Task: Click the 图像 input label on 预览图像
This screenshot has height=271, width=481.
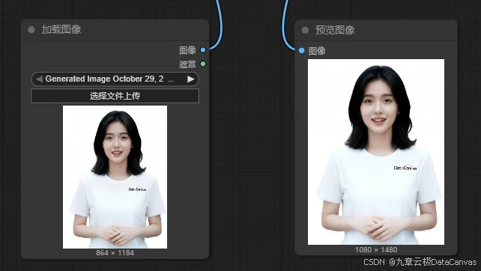Action: [x=317, y=51]
